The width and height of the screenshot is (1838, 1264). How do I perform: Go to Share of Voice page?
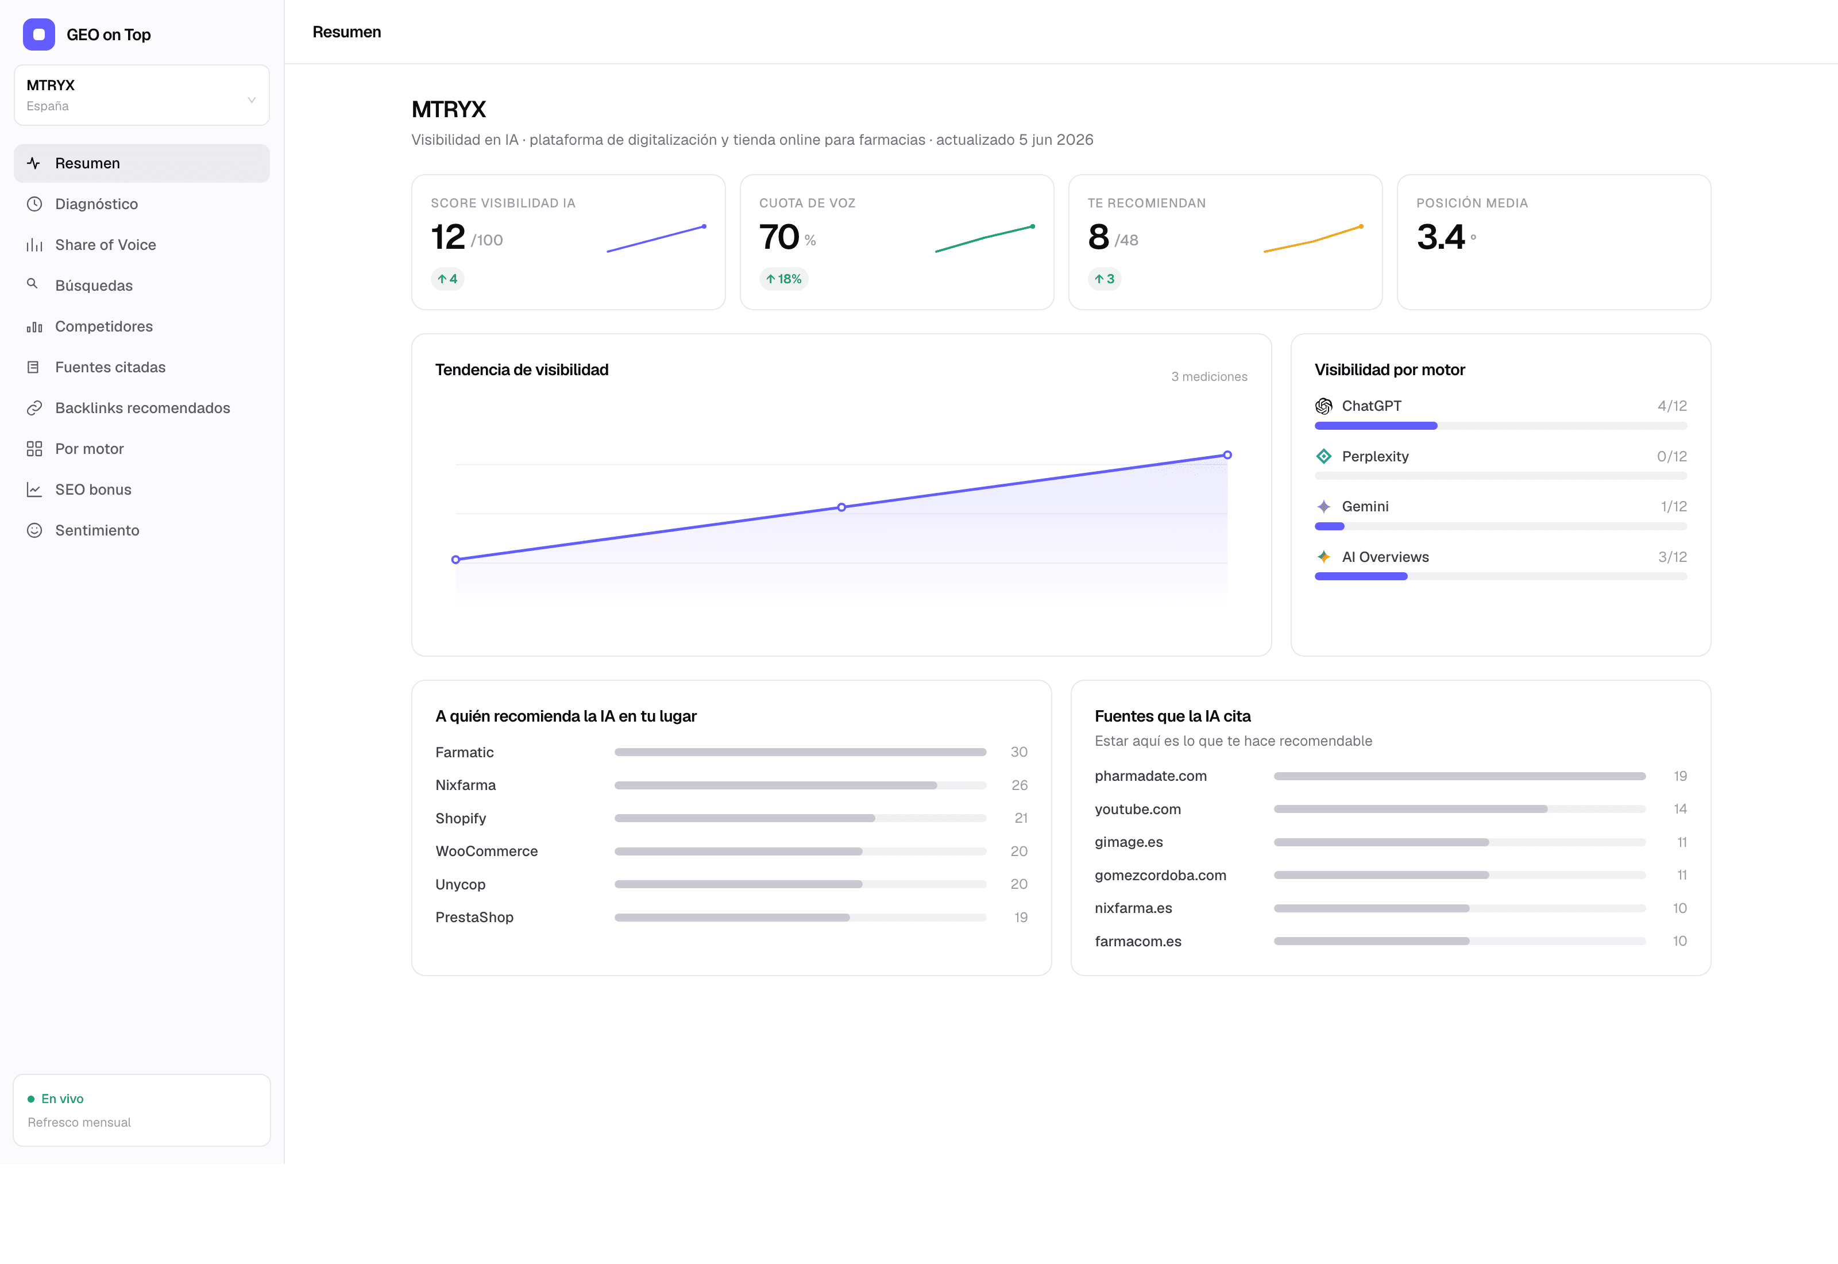pyautogui.click(x=142, y=245)
